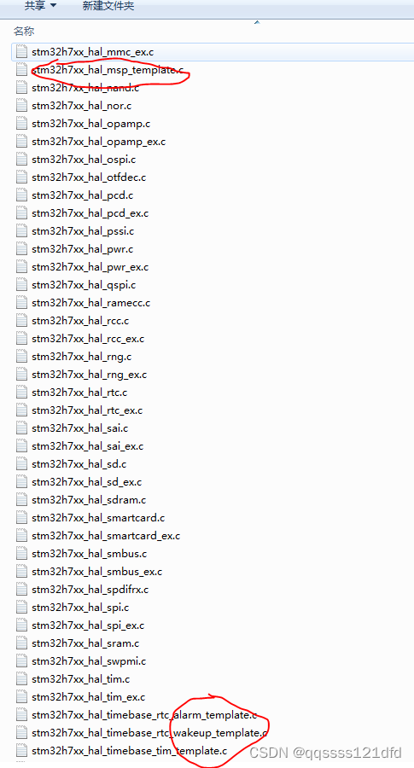Select stm32h7xx_hal_msp_template.c file
The height and width of the screenshot is (768, 414).
[x=108, y=70]
